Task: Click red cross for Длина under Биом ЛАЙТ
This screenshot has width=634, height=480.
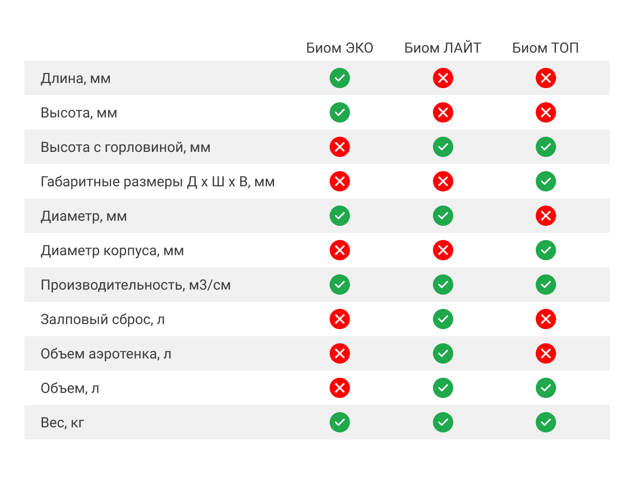Action: [x=443, y=78]
